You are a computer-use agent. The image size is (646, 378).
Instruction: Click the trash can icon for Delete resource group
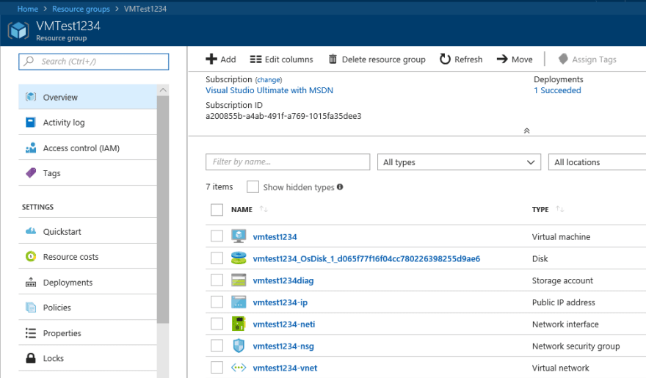point(333,59)
